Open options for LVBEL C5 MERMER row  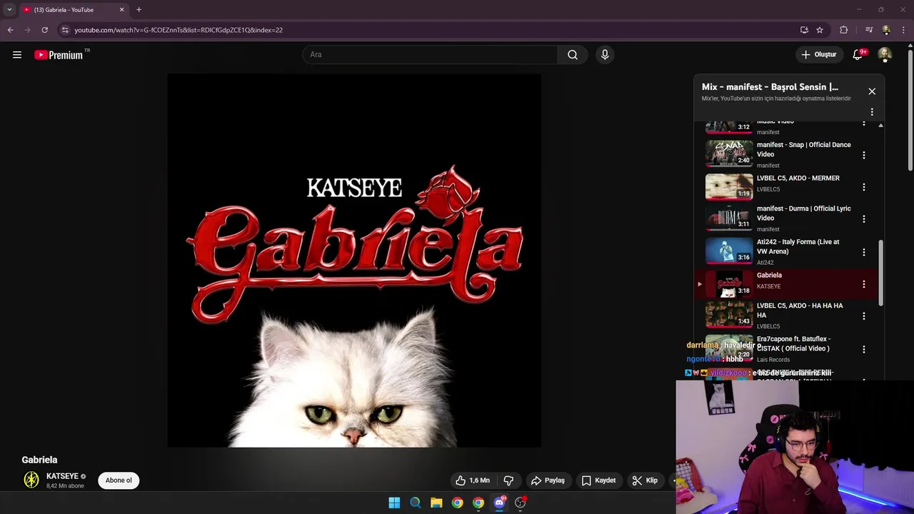(864, 187)
